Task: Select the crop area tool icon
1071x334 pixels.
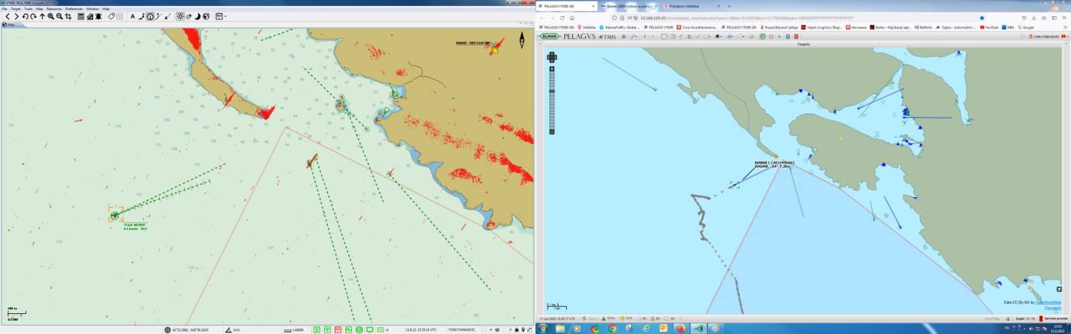Action: [68, 17]
